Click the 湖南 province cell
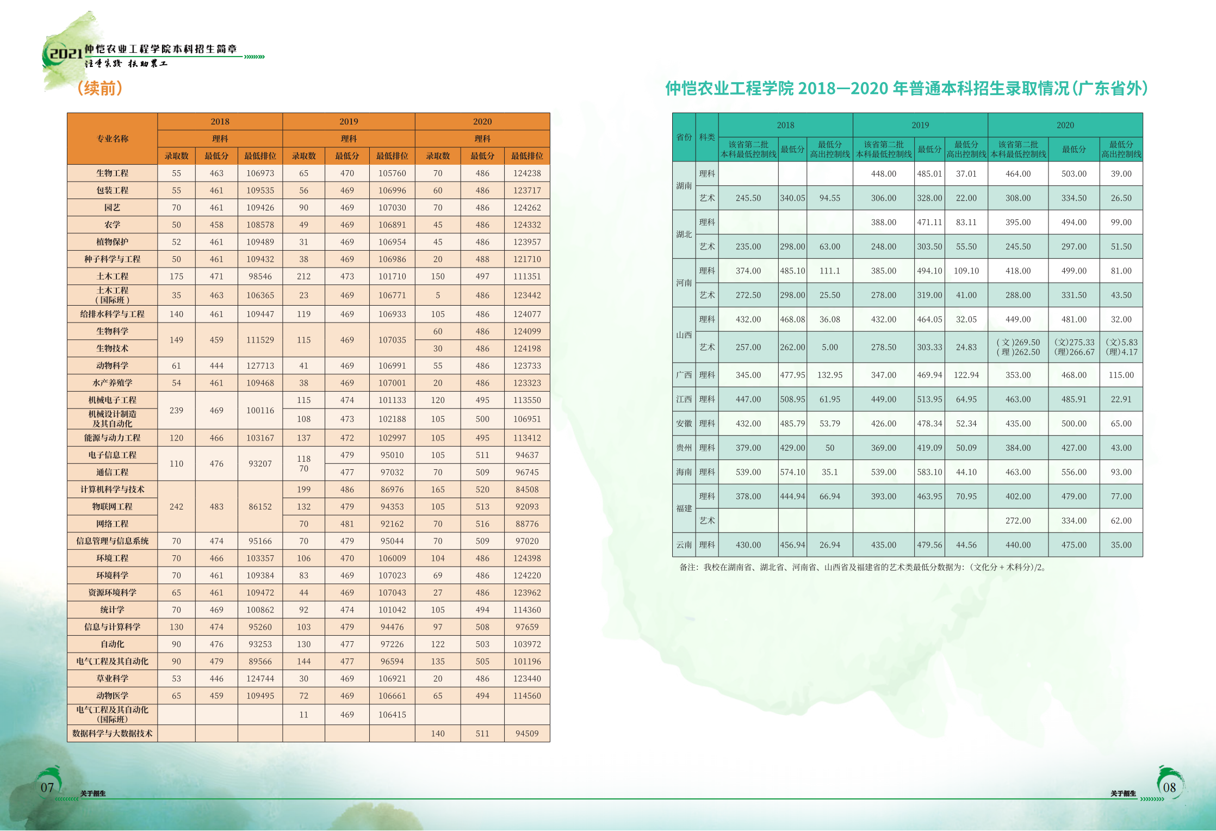This screenshot has width=1216, height=831. point(684,185)
